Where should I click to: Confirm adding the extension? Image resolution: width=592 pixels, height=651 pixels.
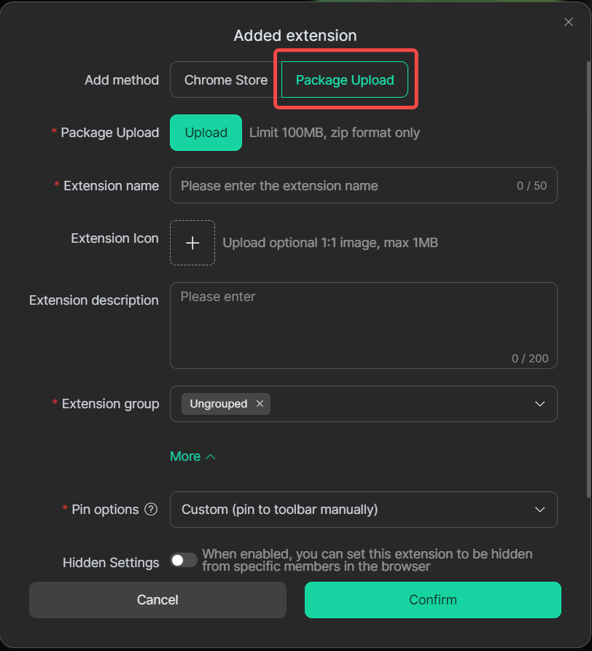tap(432, 600)
